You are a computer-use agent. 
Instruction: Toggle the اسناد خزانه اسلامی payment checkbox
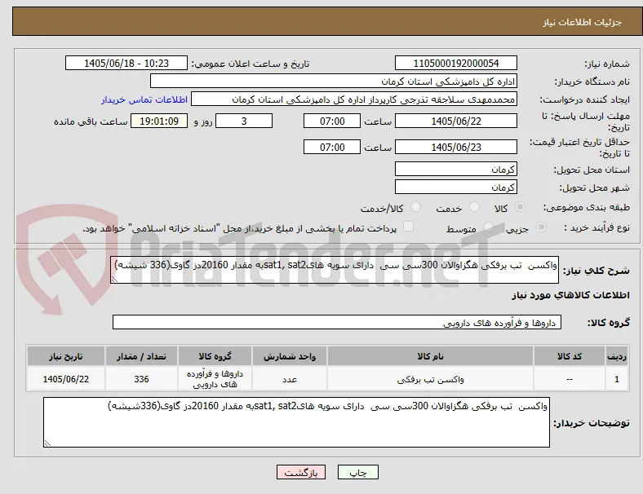[408, 227]
